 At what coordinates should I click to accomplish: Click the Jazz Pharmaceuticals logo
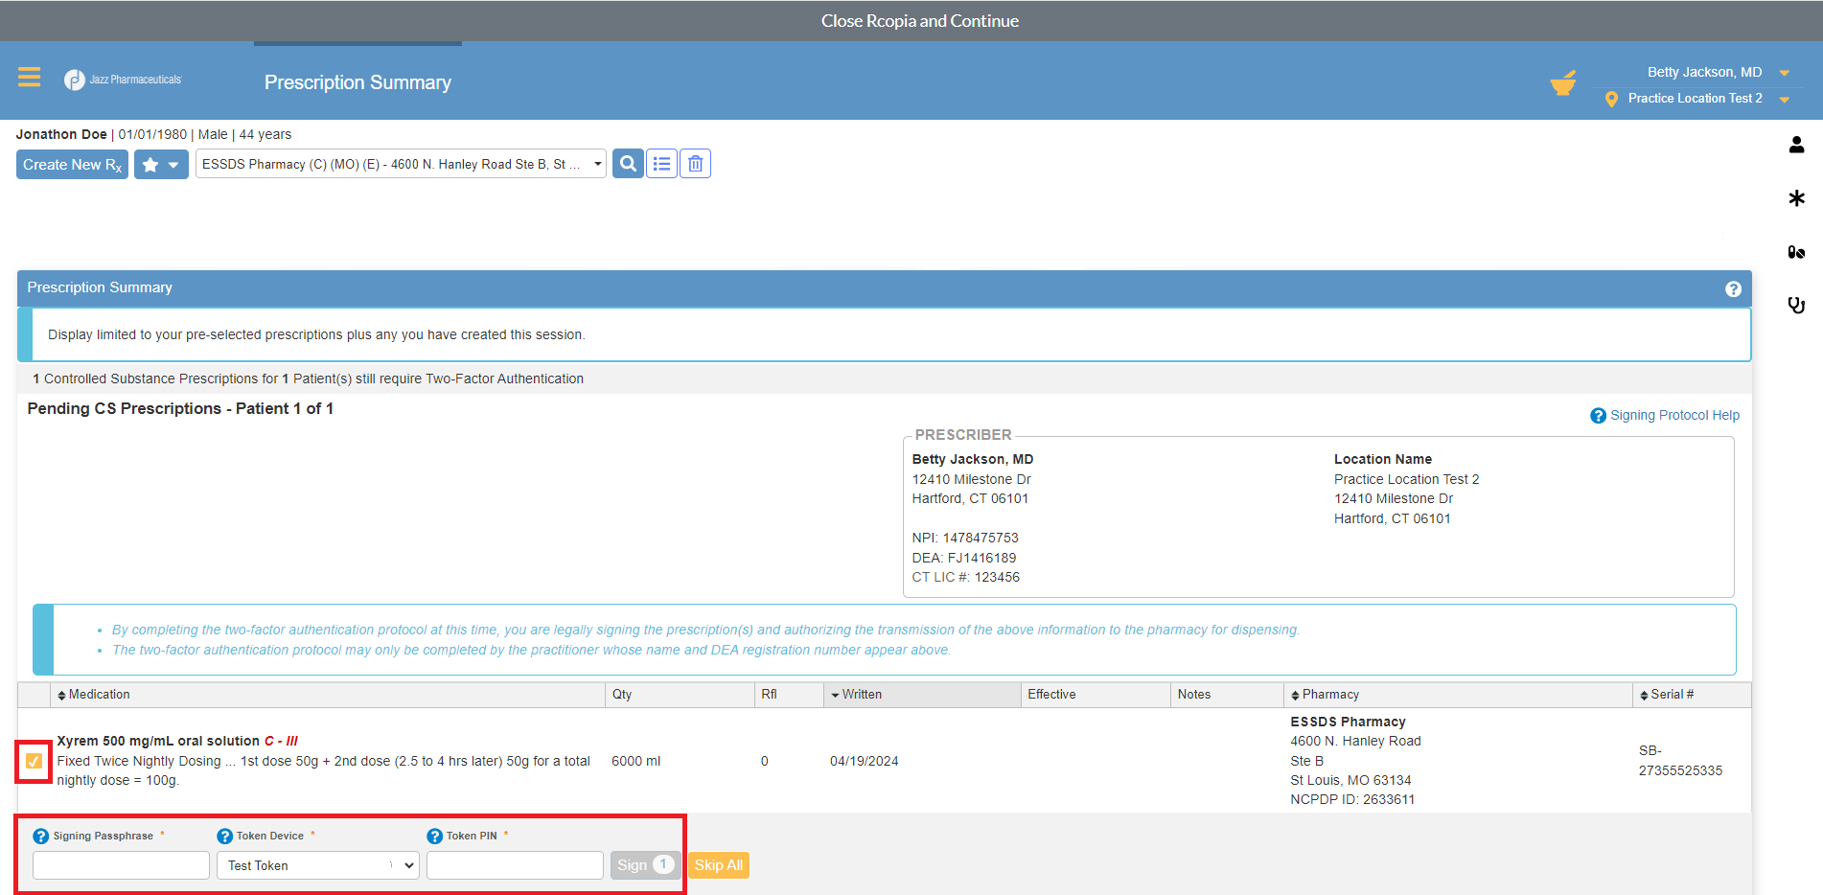123,80
